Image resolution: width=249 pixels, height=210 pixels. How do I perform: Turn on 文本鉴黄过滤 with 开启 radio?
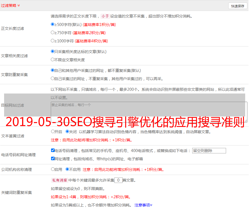(x=53, y=132)
